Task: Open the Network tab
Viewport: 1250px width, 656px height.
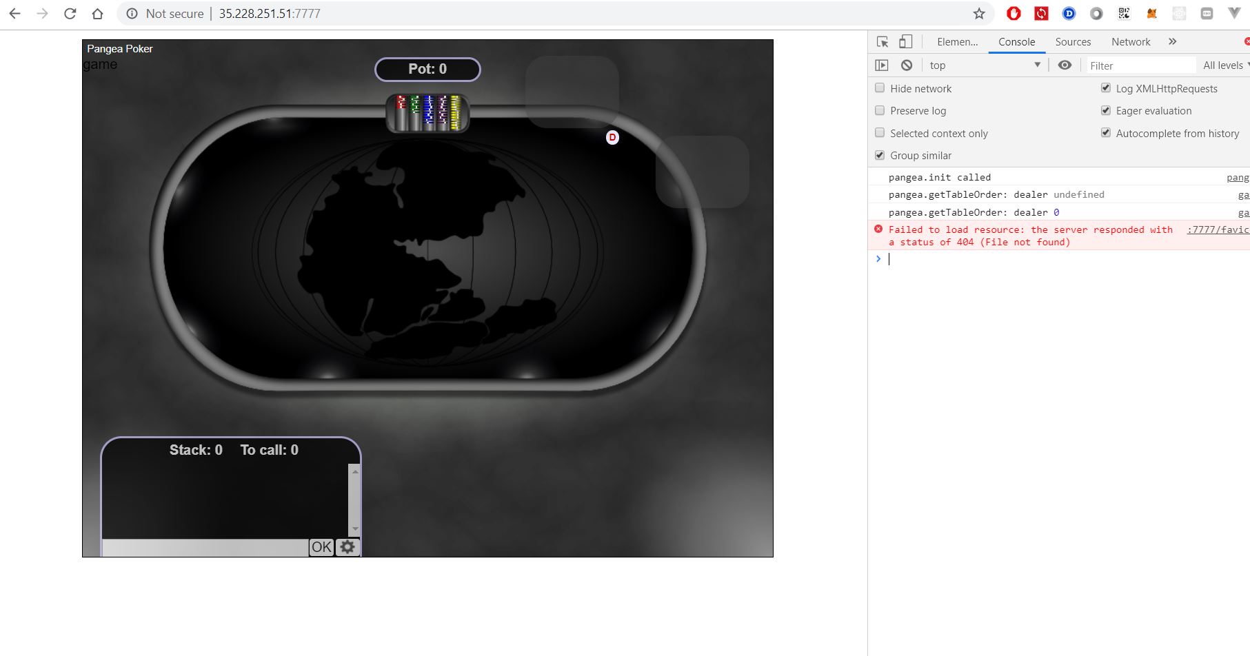Action: [x=1131, y=42]
